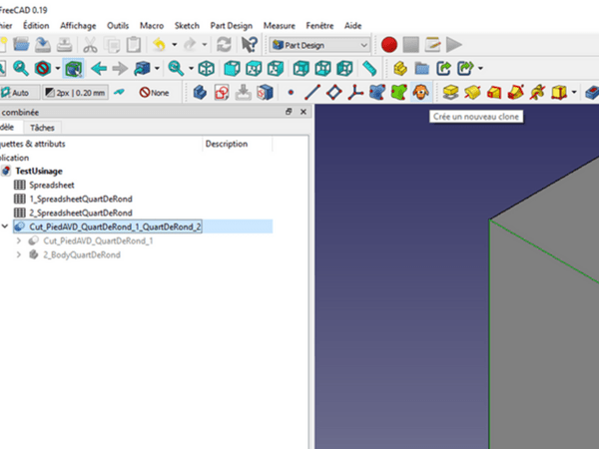The image size is (599, 449).
Task: Click the Pad extrusion tool icon
Action: coord(450,93)
